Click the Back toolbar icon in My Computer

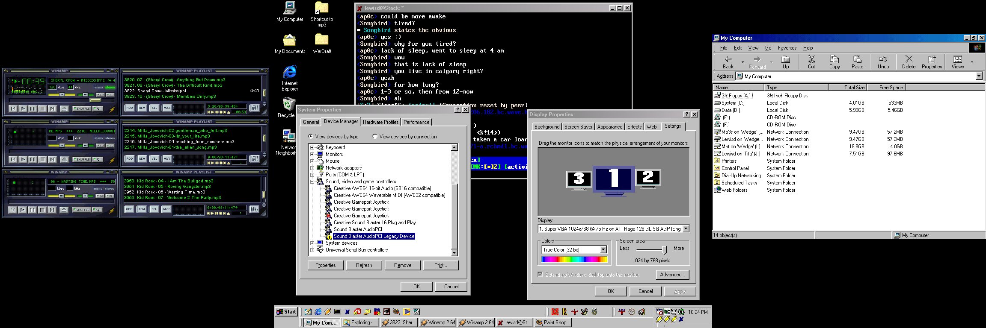(x=728, y=62)
